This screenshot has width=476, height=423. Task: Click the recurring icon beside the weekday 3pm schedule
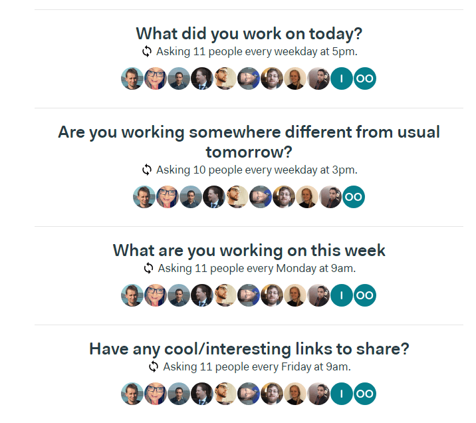(x=147, y=170)
